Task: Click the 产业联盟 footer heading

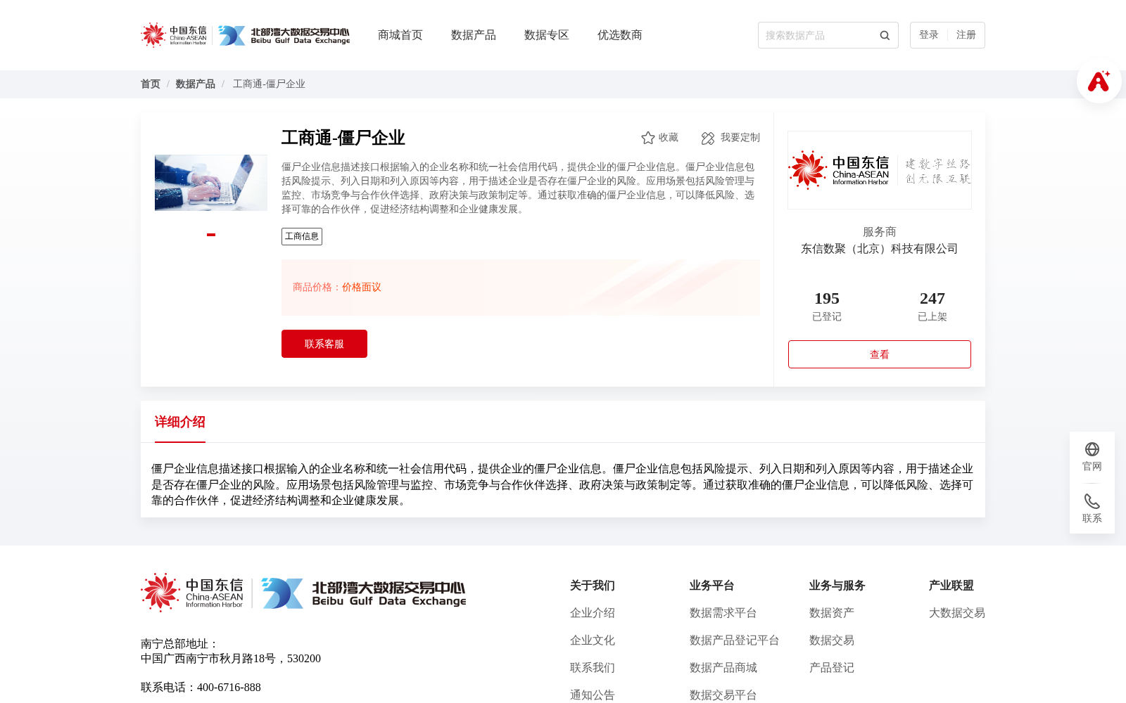Action: [x=951, y=586]
